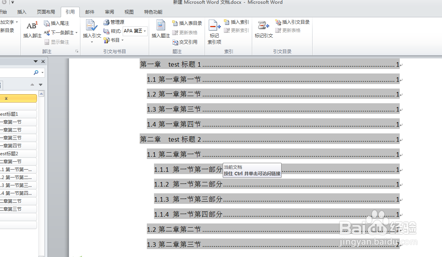Click Insert Table of Authorities (插入引文目录)
The width and height of the screenshot is (442, 257).
293,22
